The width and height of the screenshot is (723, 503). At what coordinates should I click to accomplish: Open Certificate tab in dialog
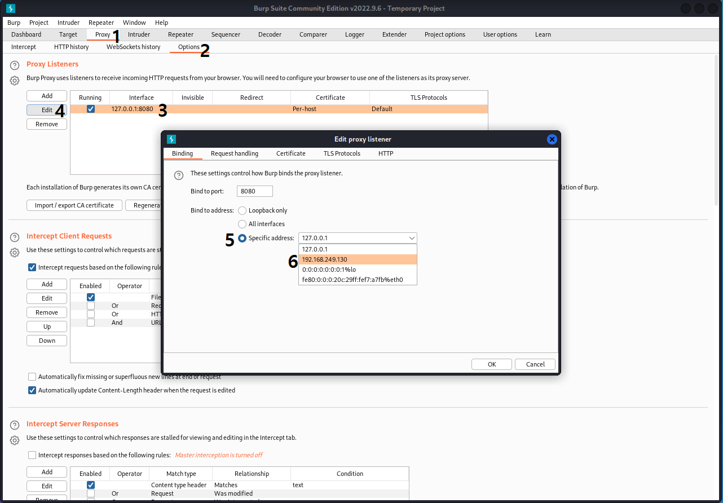(291, 153)
